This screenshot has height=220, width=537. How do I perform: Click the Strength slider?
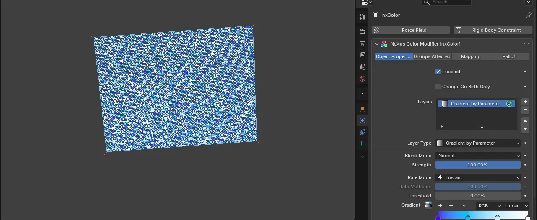pyautogui.click(x=478, y=165)
